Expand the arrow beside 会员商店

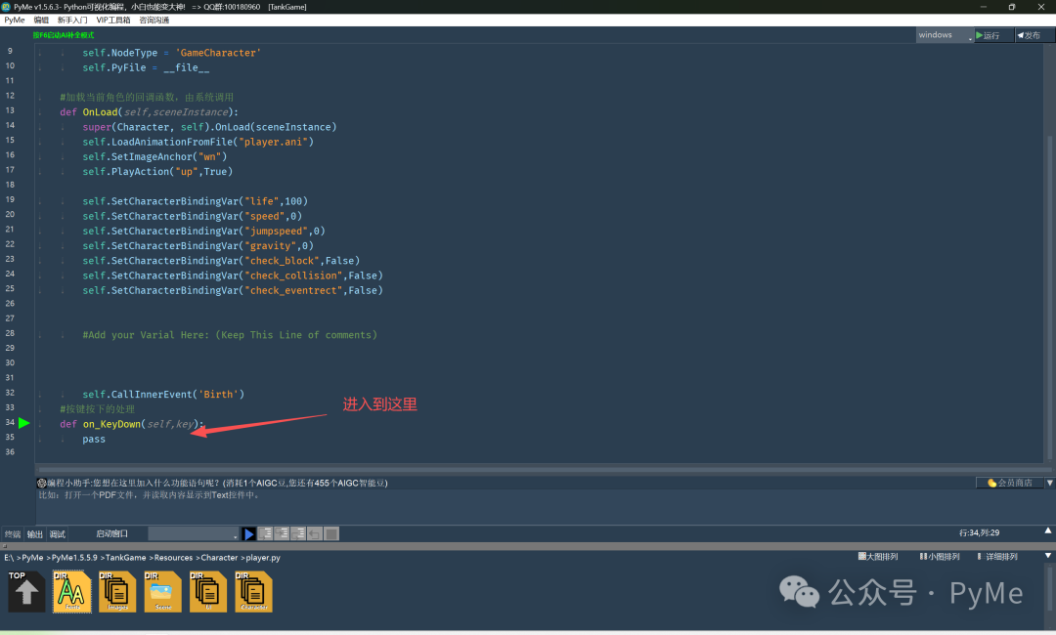pyautogui.click(x=1049, y=483)
